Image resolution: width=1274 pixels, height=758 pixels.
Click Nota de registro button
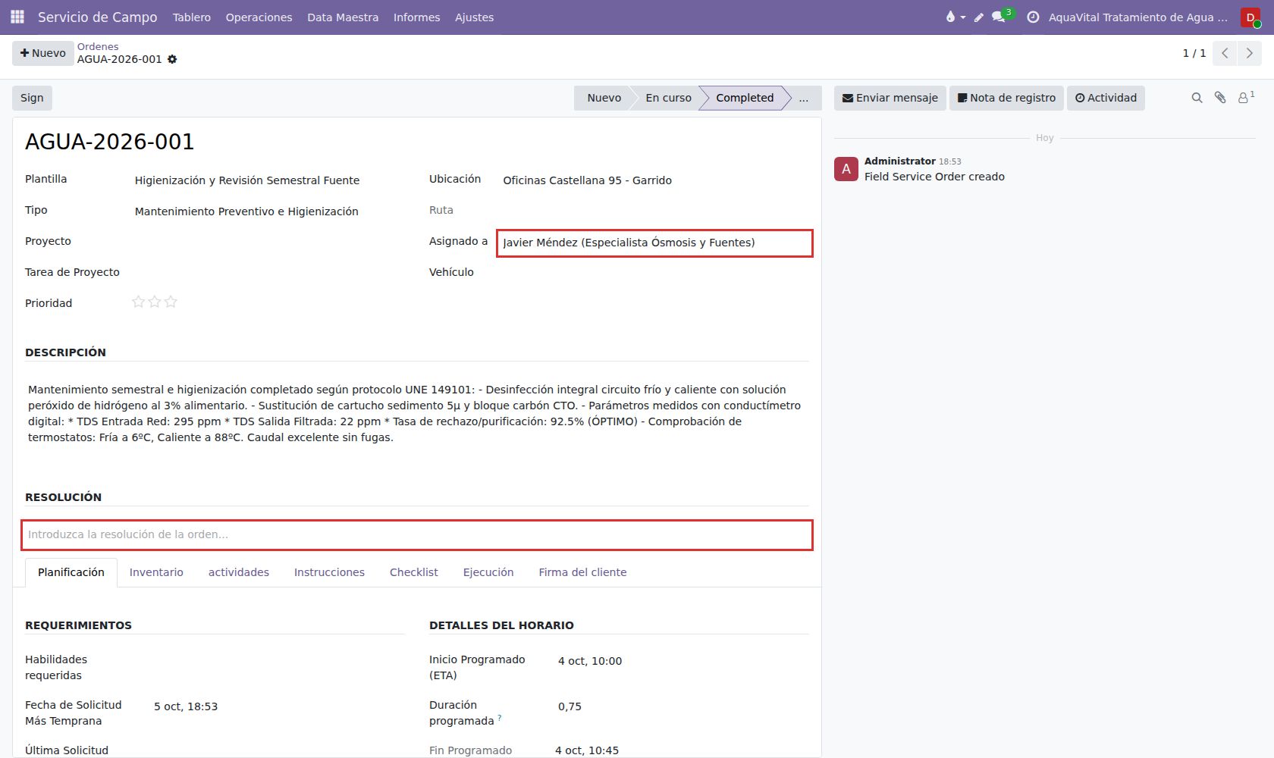click(x=1006, y=98)
